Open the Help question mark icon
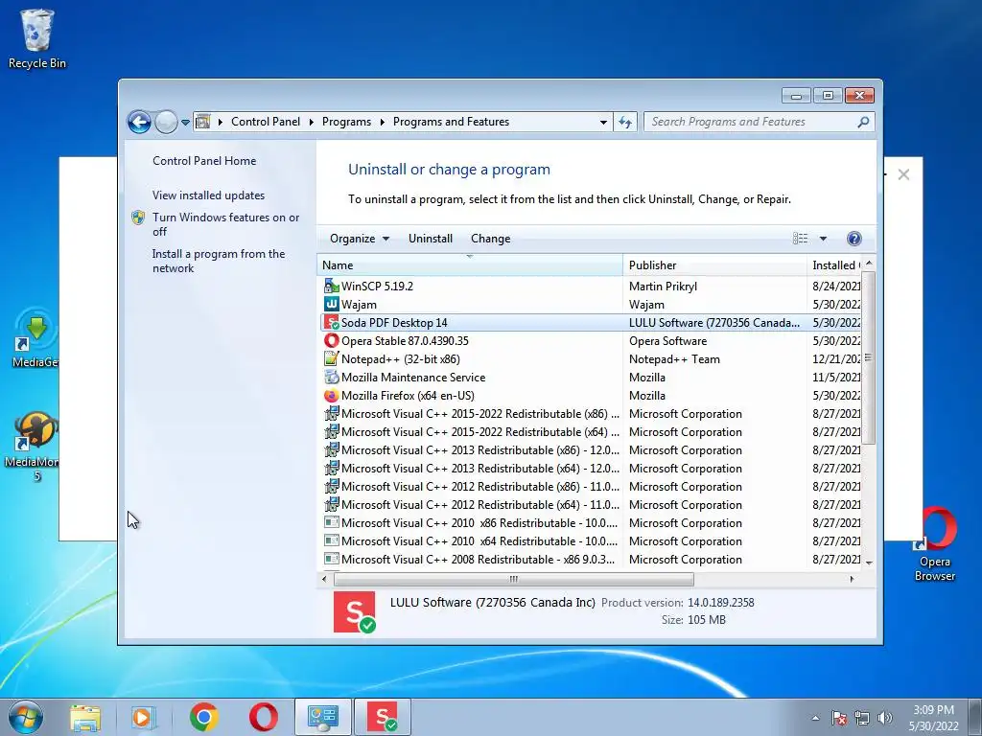This screenshot has height=736, width=982. (x=854, y=239)
